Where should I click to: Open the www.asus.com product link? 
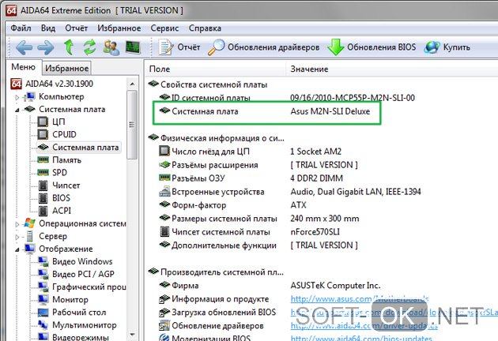click(x=360, y=299)
